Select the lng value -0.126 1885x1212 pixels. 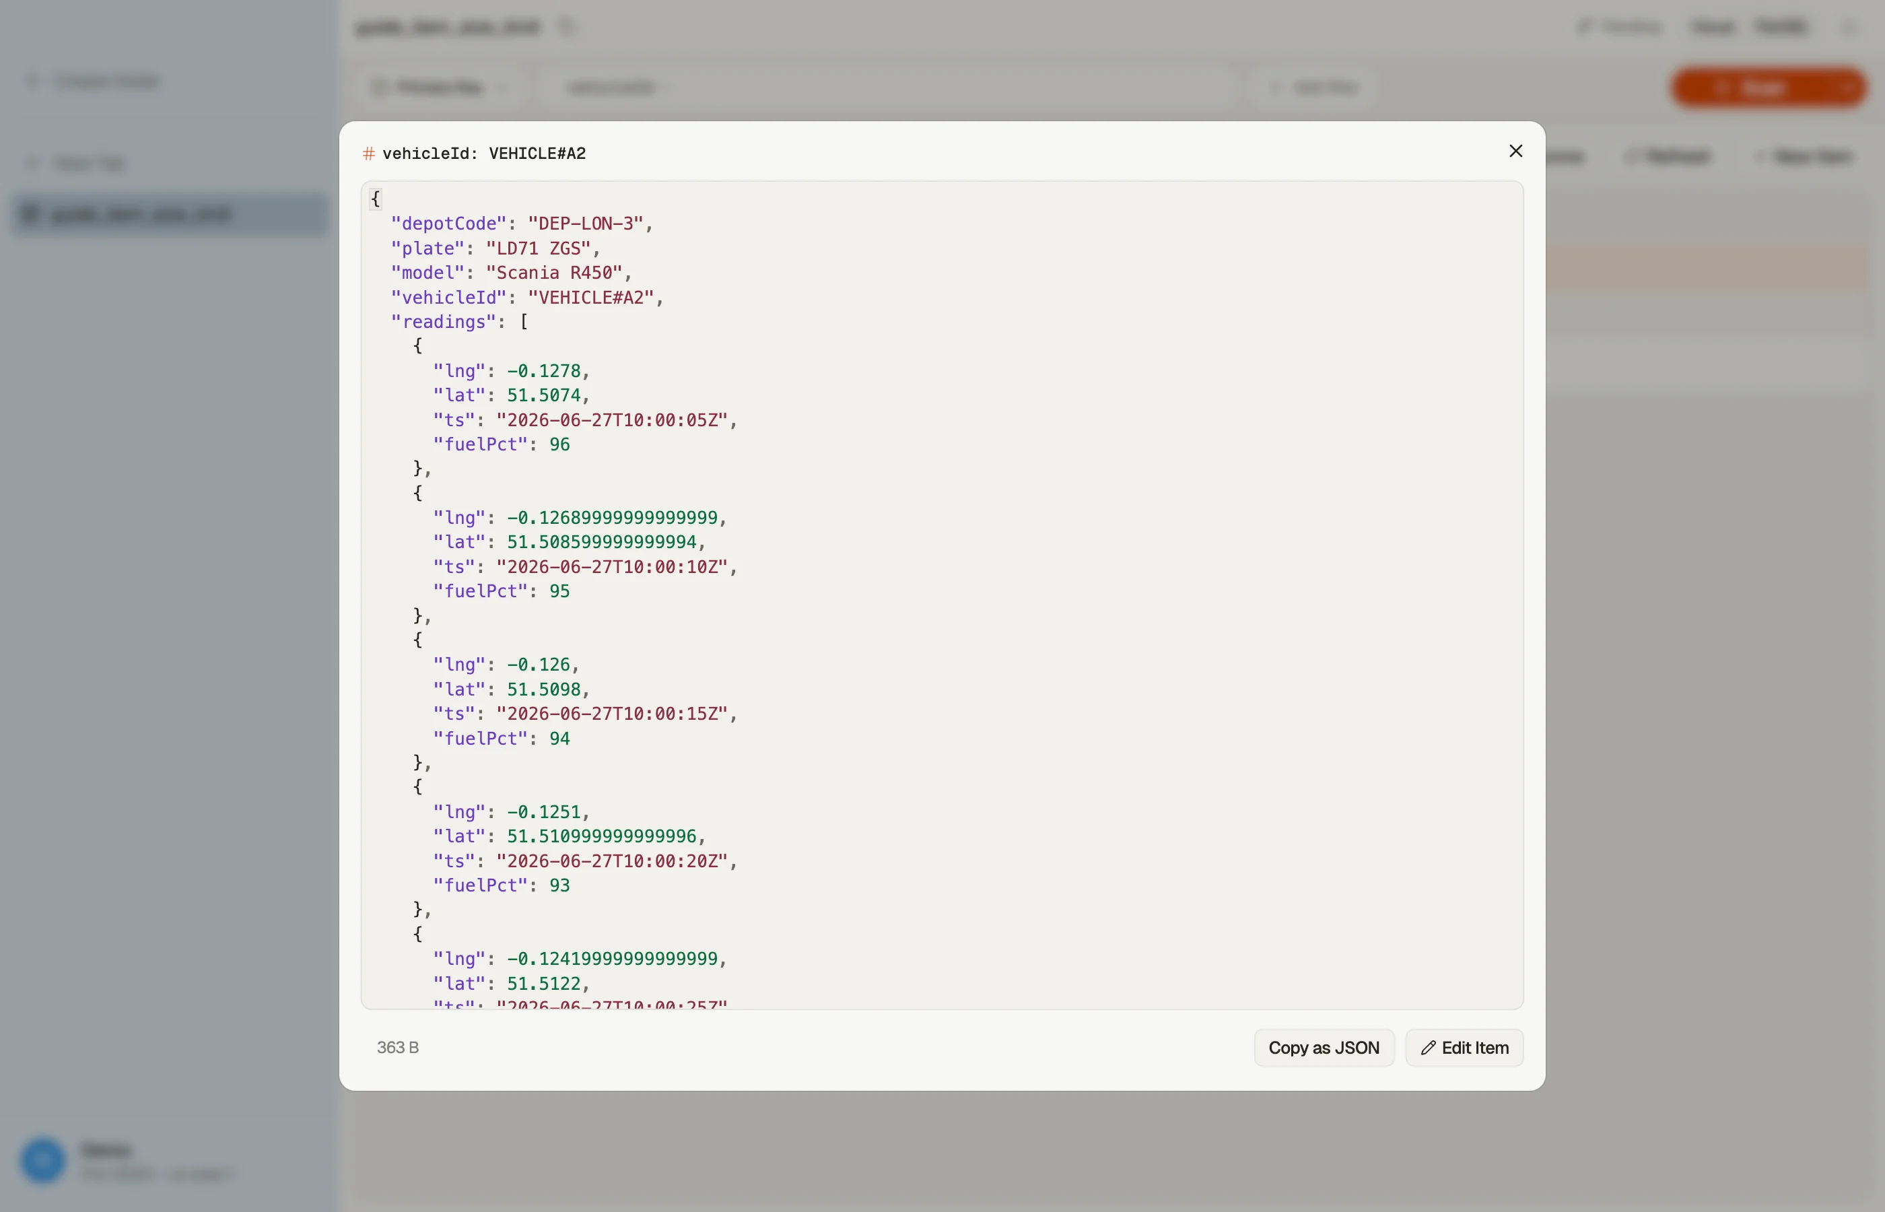point(538,665)
